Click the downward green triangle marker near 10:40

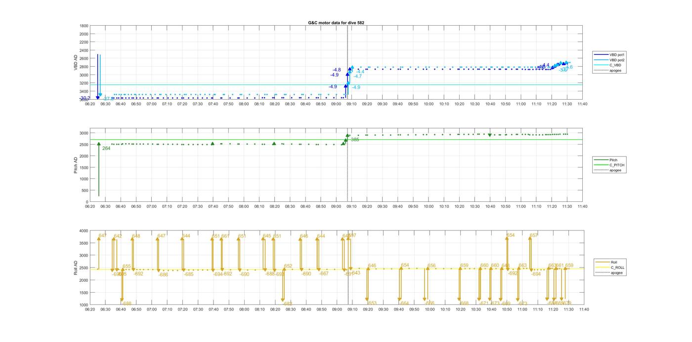(489, 135)
